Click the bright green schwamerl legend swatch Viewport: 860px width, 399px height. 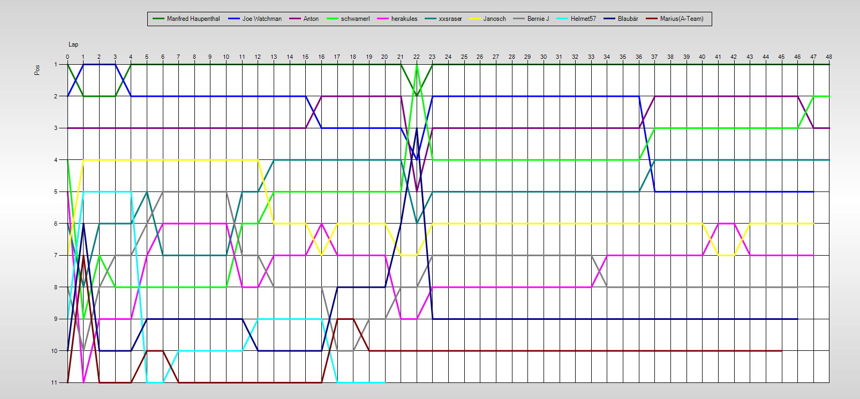tap(333, 19)
